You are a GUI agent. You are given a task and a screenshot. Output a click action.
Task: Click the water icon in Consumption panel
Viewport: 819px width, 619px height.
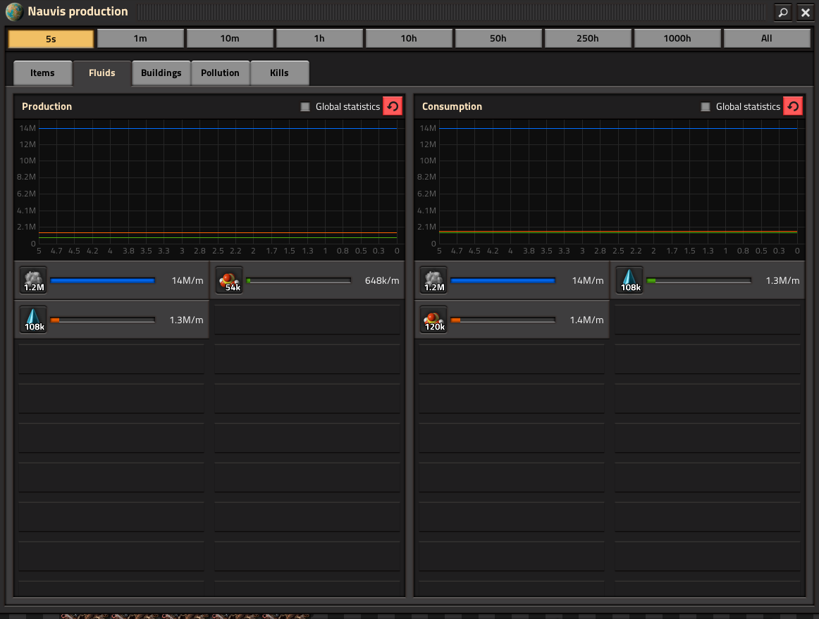click(629, 280)
